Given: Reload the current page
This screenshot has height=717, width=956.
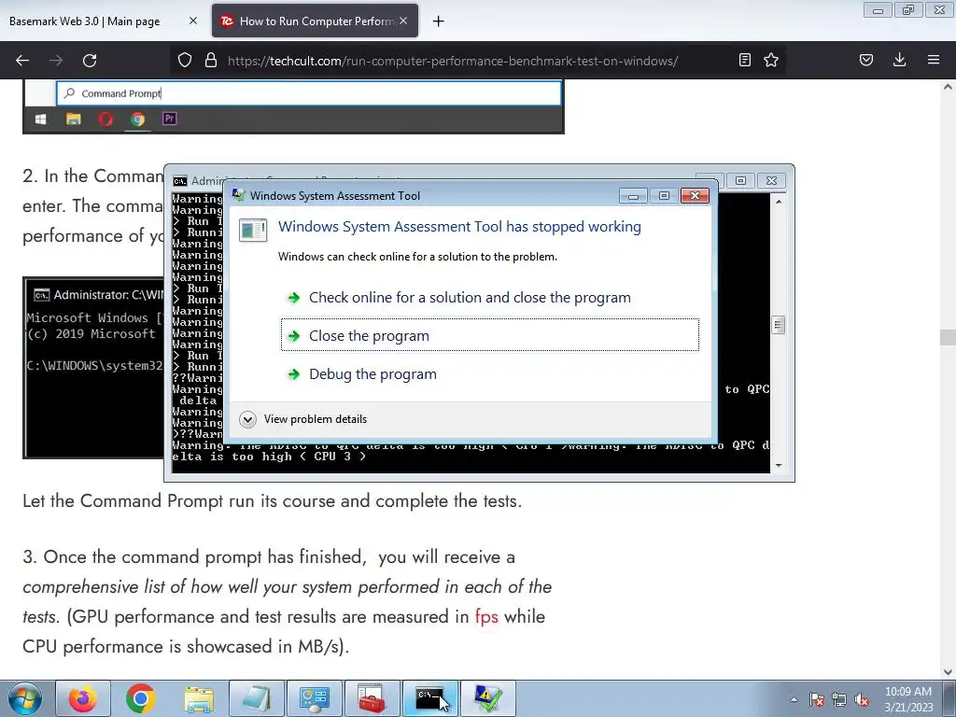Looking at the screenshot, I should [90, 61].
